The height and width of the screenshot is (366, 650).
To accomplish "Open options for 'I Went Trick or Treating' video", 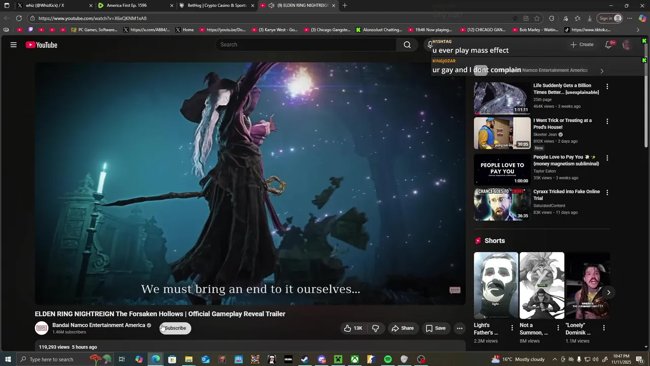I will tap(607, 121).
